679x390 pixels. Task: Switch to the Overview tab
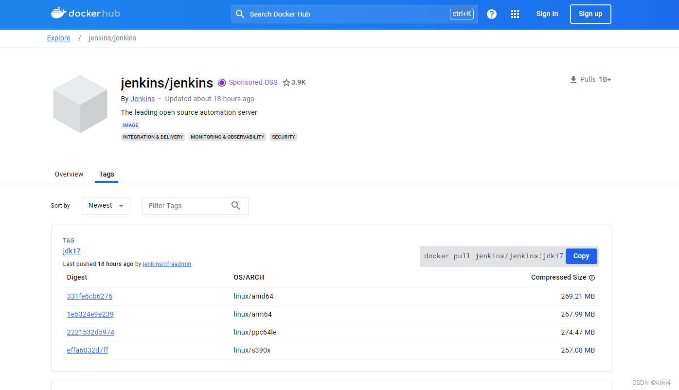69,174
